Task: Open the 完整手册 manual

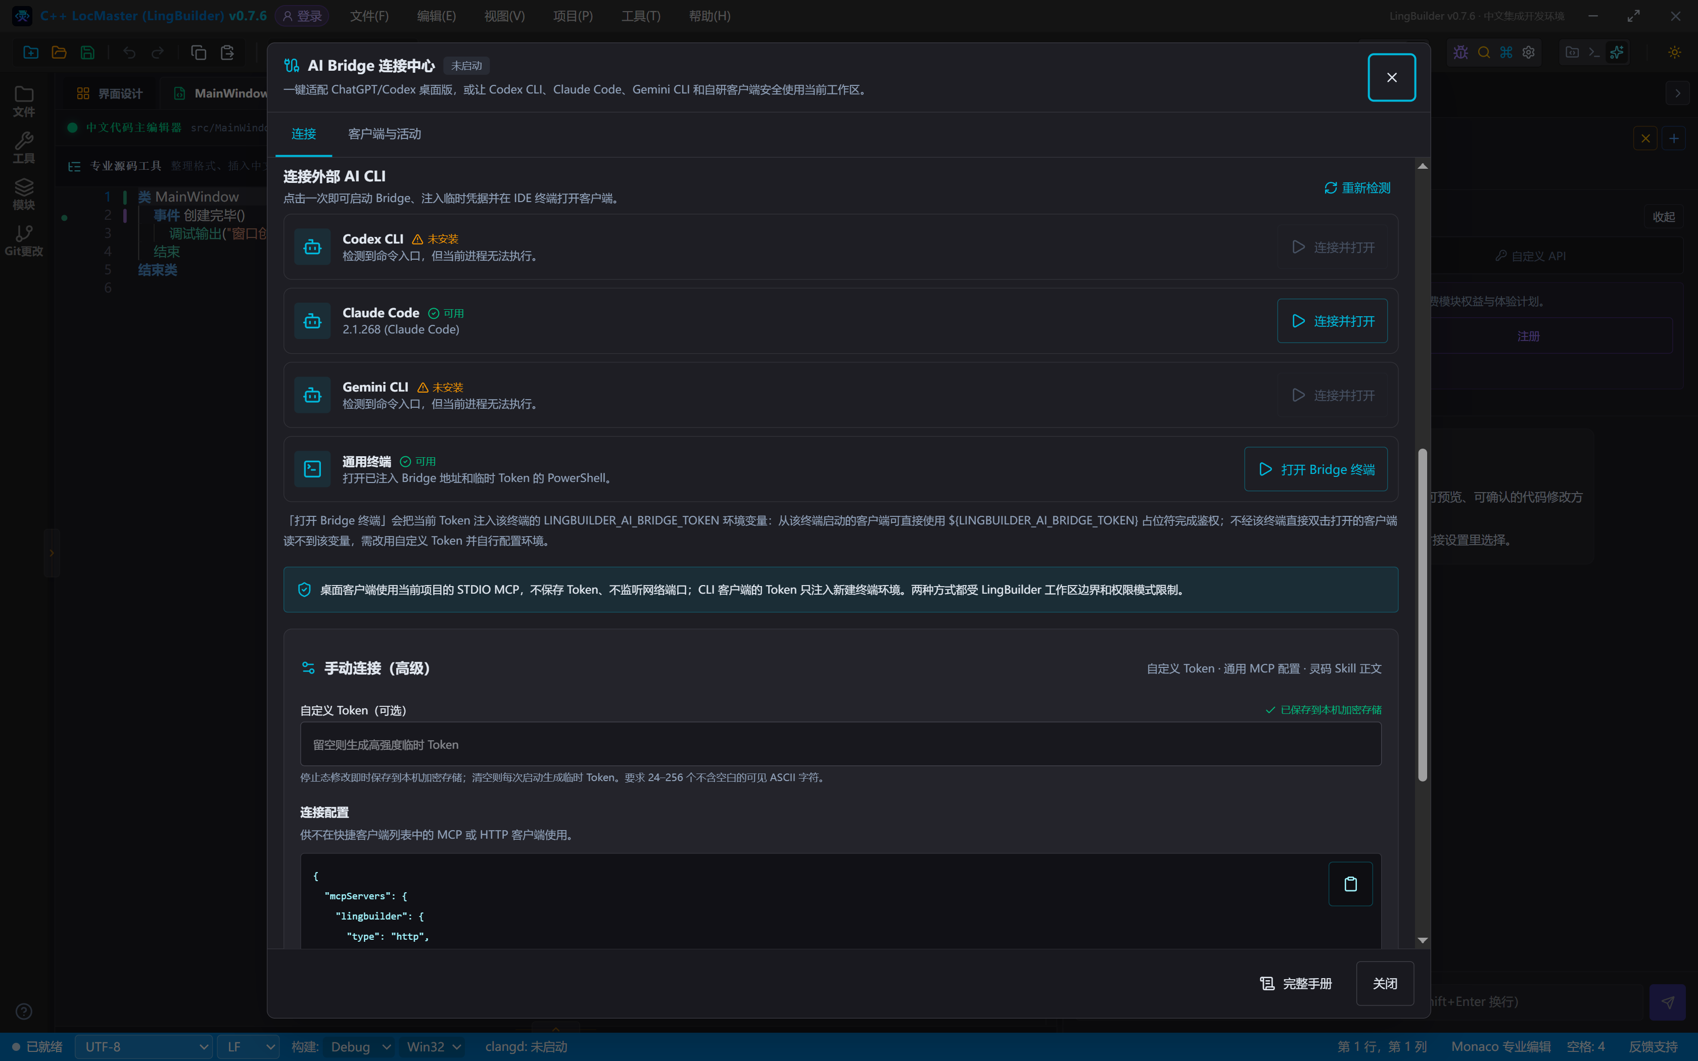Action: [x=1295, y=984]
